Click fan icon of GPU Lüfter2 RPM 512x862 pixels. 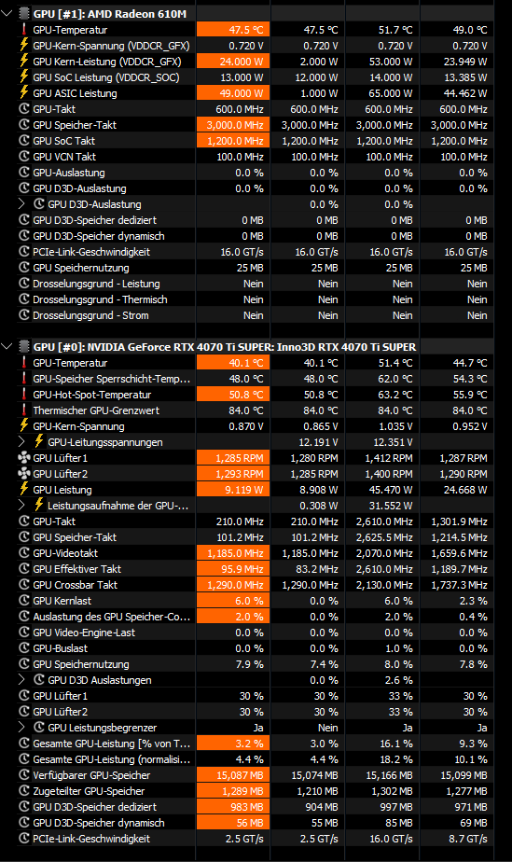[23, 474]
